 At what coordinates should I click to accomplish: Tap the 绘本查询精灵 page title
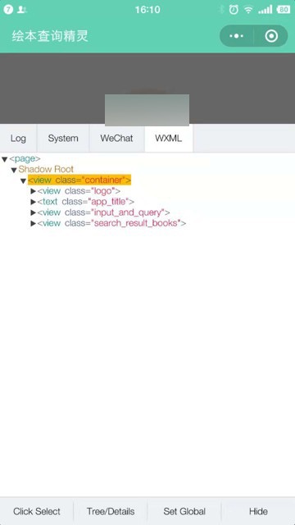click(x=50, y=36)
